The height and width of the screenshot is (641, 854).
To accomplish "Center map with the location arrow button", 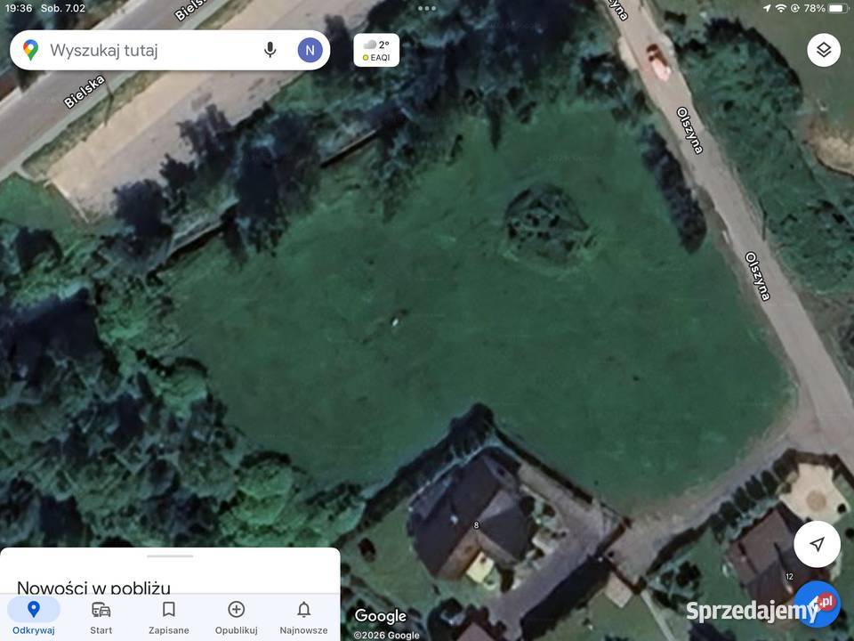I will (x=817, y=544).
